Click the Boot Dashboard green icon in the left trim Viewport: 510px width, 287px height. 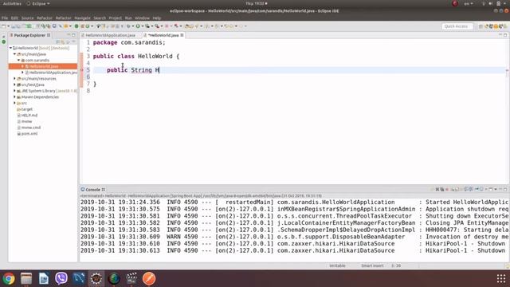[x=3, y=42]
